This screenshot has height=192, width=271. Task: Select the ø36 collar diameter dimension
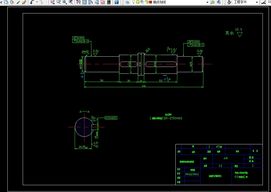click(x=140, y=64)
